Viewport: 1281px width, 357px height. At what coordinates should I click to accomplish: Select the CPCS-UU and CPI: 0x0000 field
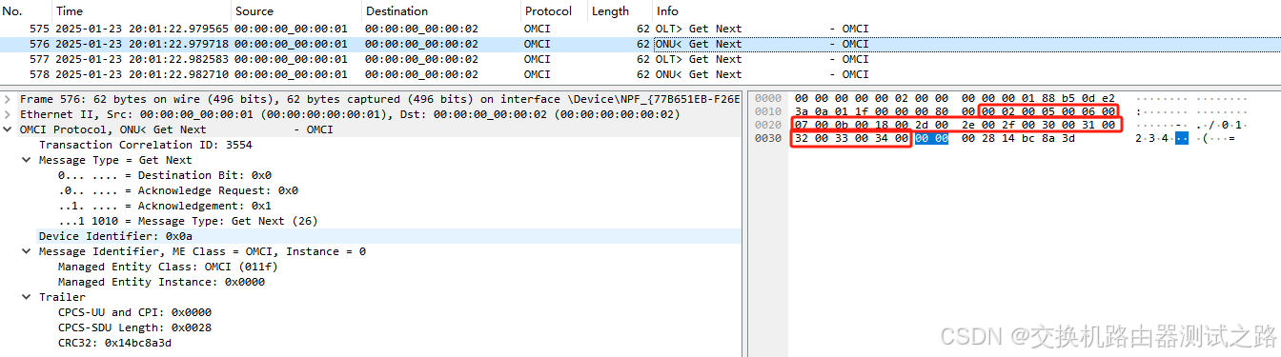pyautogui.click(x=134, y=312)
